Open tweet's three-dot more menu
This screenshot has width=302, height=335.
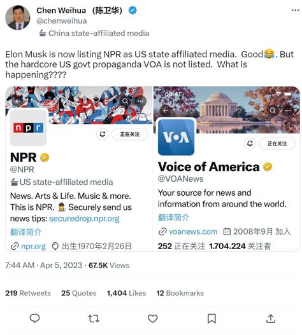pyautogui.click(x=295, y=10)
